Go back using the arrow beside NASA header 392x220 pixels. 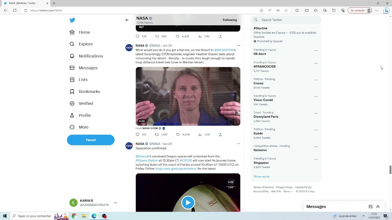[127, 20]
